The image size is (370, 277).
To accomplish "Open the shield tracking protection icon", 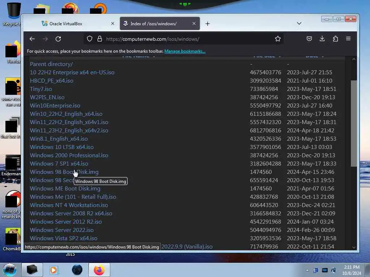I will point(90,39).
